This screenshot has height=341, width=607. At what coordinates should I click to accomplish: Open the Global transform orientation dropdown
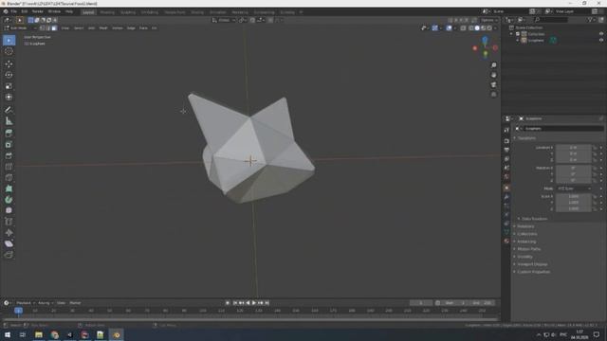[224, 20]
